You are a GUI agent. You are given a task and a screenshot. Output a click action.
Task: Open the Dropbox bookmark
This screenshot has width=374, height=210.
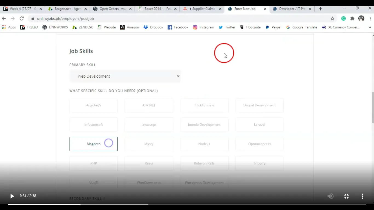[x=153, y=27]
